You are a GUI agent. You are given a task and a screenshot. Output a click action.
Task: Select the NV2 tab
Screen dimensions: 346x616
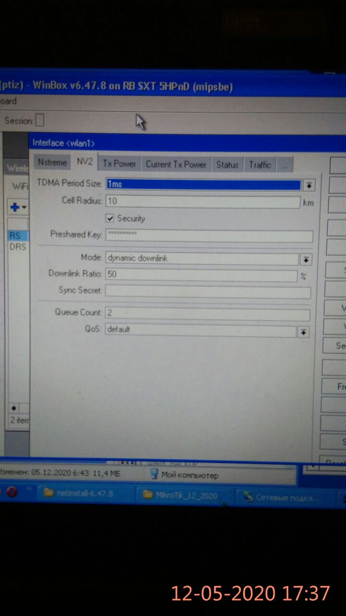pos(85,162)
